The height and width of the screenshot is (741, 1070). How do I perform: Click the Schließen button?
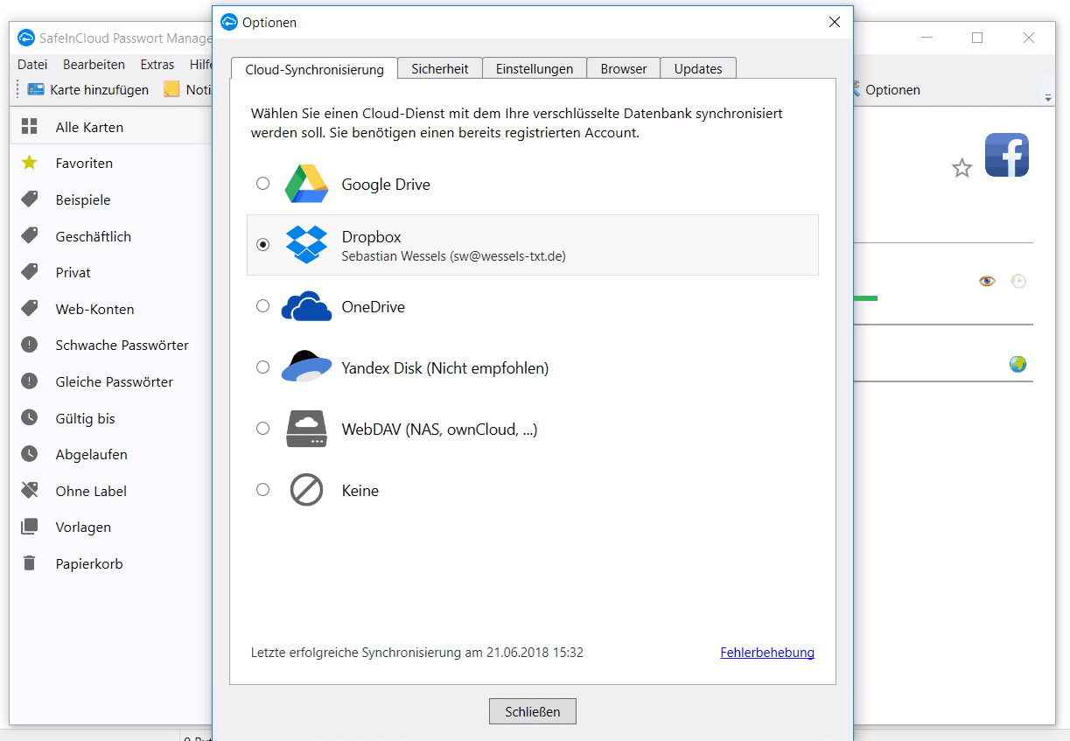click(532, 711)
